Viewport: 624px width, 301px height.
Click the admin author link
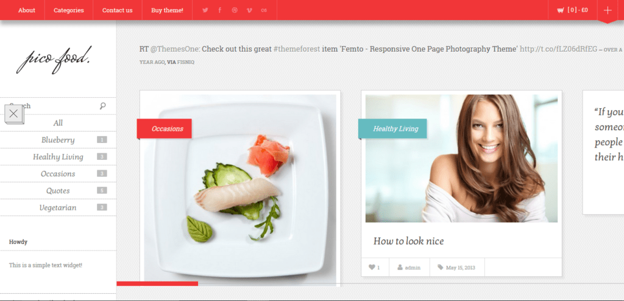[x=413, y=268]
